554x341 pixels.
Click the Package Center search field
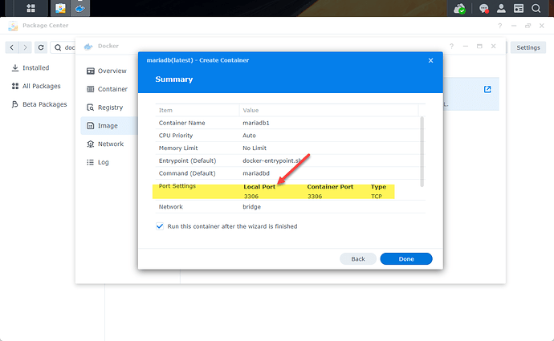pos(63,47)
